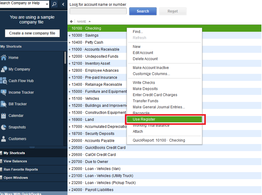This screenshot has height=195, width=262.
Task: Focus the account name or number field
Action: 98,11
